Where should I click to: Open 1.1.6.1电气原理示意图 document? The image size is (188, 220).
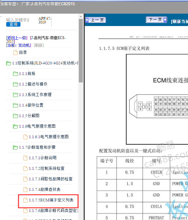pos(49,137)
